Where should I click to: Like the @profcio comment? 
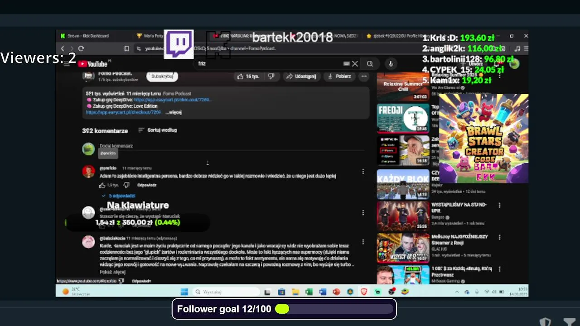click(x=102, y=185)
